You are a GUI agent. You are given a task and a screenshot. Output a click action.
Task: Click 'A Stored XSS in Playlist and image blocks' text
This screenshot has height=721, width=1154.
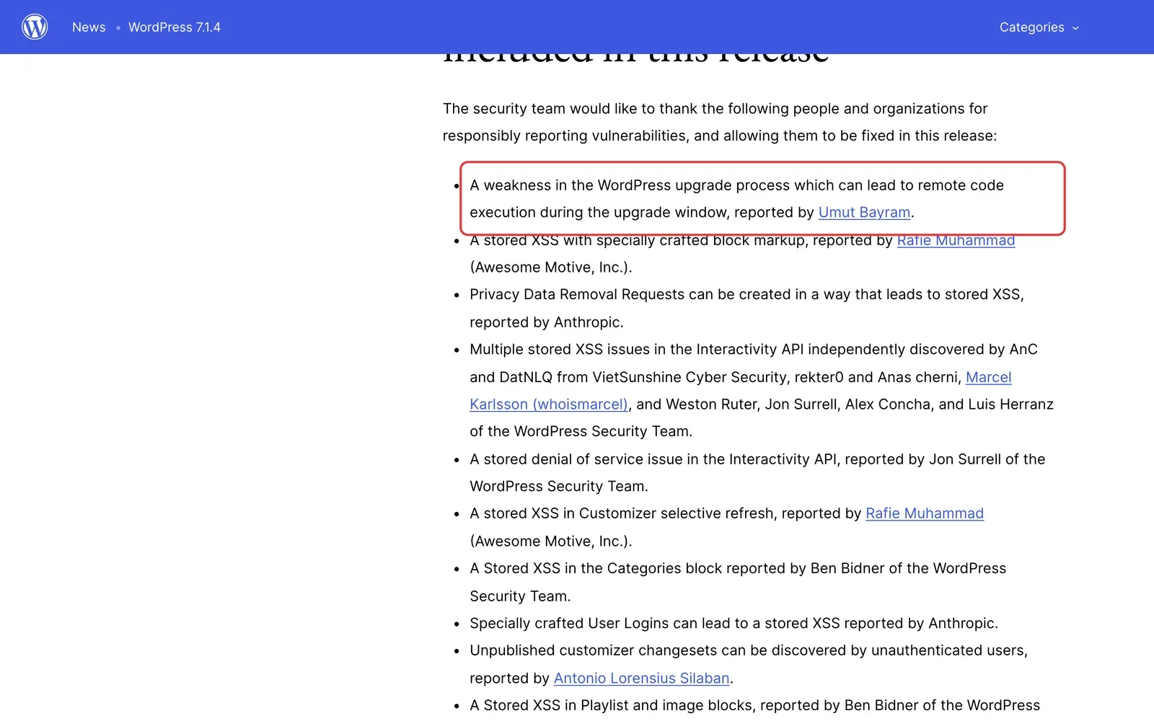612,705
